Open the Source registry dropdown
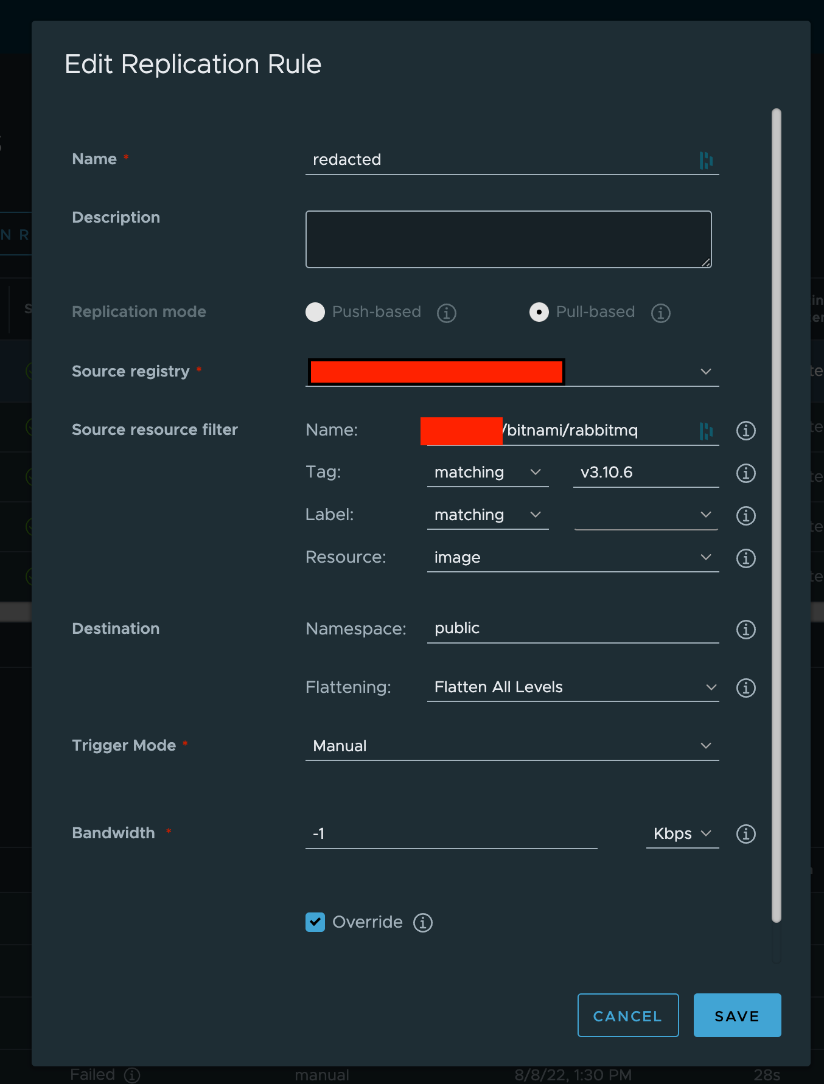 click(x=512, y=372)
